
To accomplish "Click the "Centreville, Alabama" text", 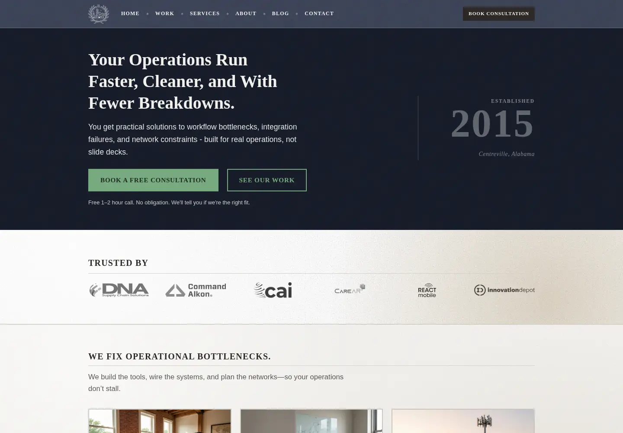I will (x=507, y=154).
